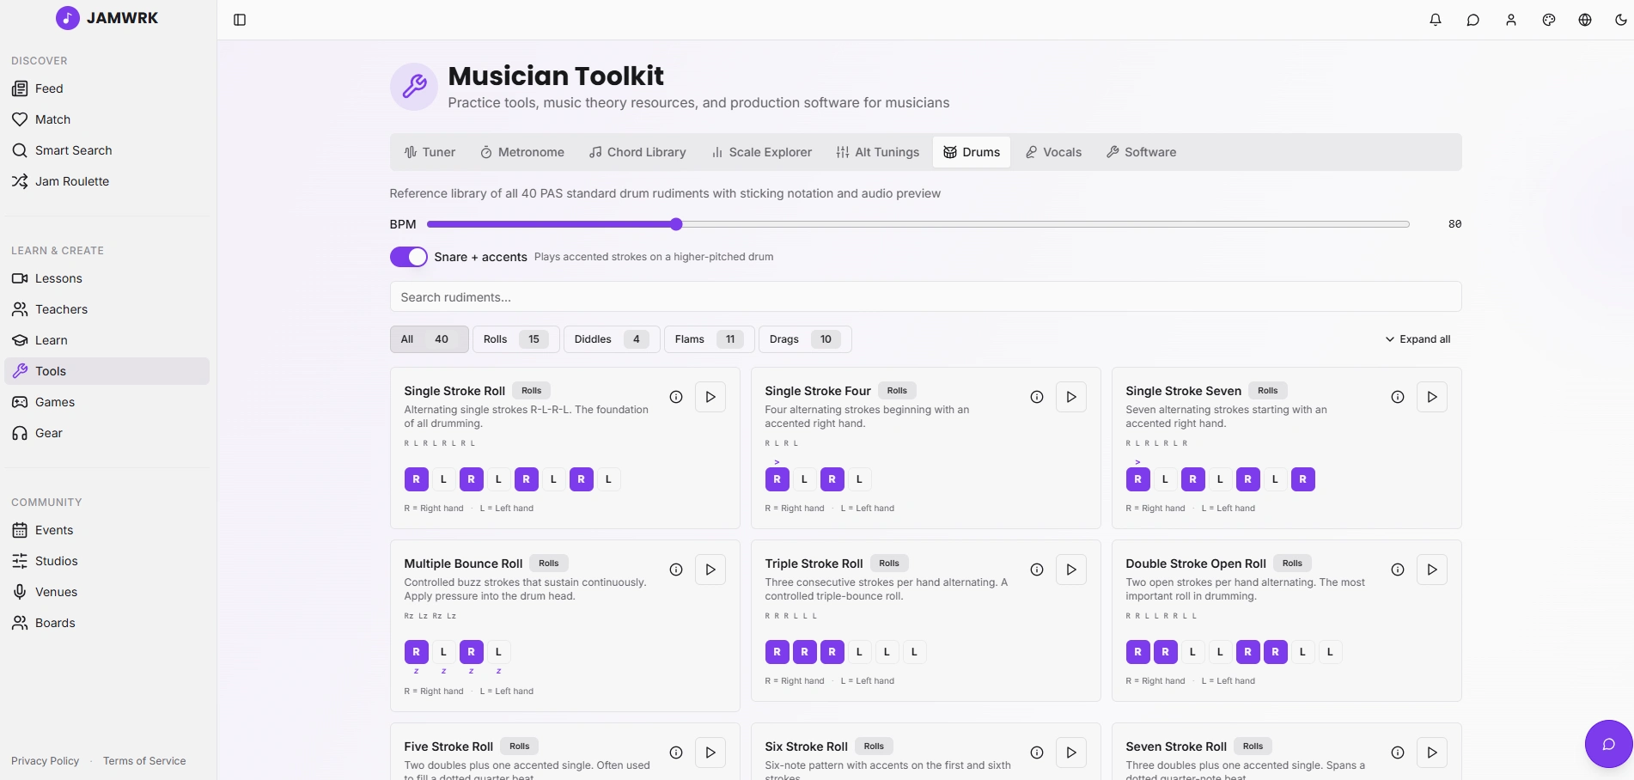Viewport: 1634px width, 780px height.
Task: Play the Triple Stroke Roll rudiment
Action: pyautogui.click(x=1071, y=570)
